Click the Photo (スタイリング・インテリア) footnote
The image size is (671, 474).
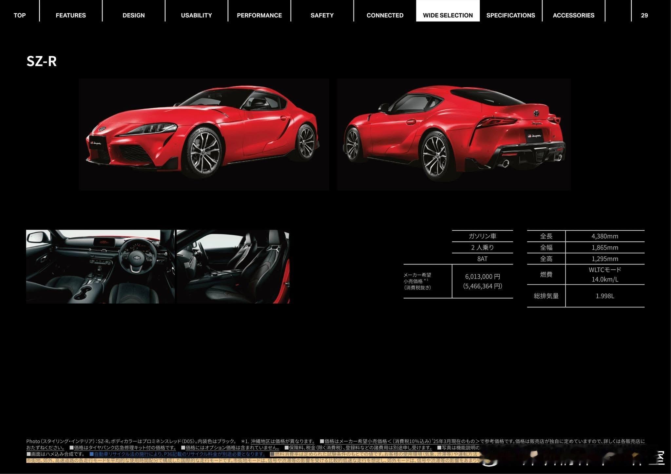click(x=131, y=441)
